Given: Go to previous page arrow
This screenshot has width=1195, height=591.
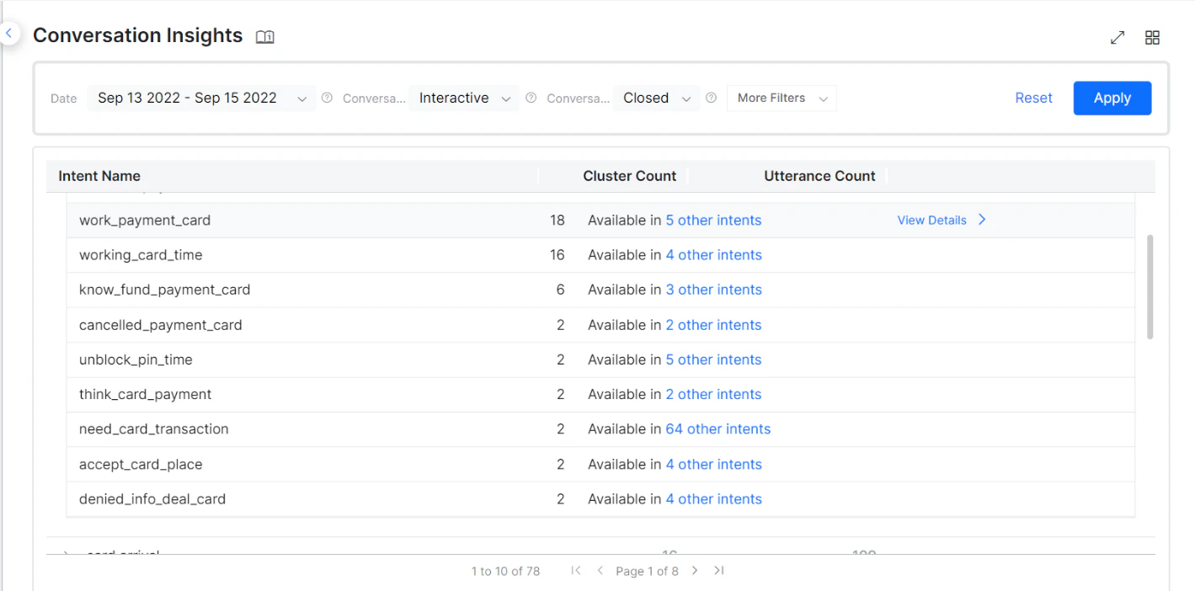Looking at the screenshot, I should [x=600, y=570].
